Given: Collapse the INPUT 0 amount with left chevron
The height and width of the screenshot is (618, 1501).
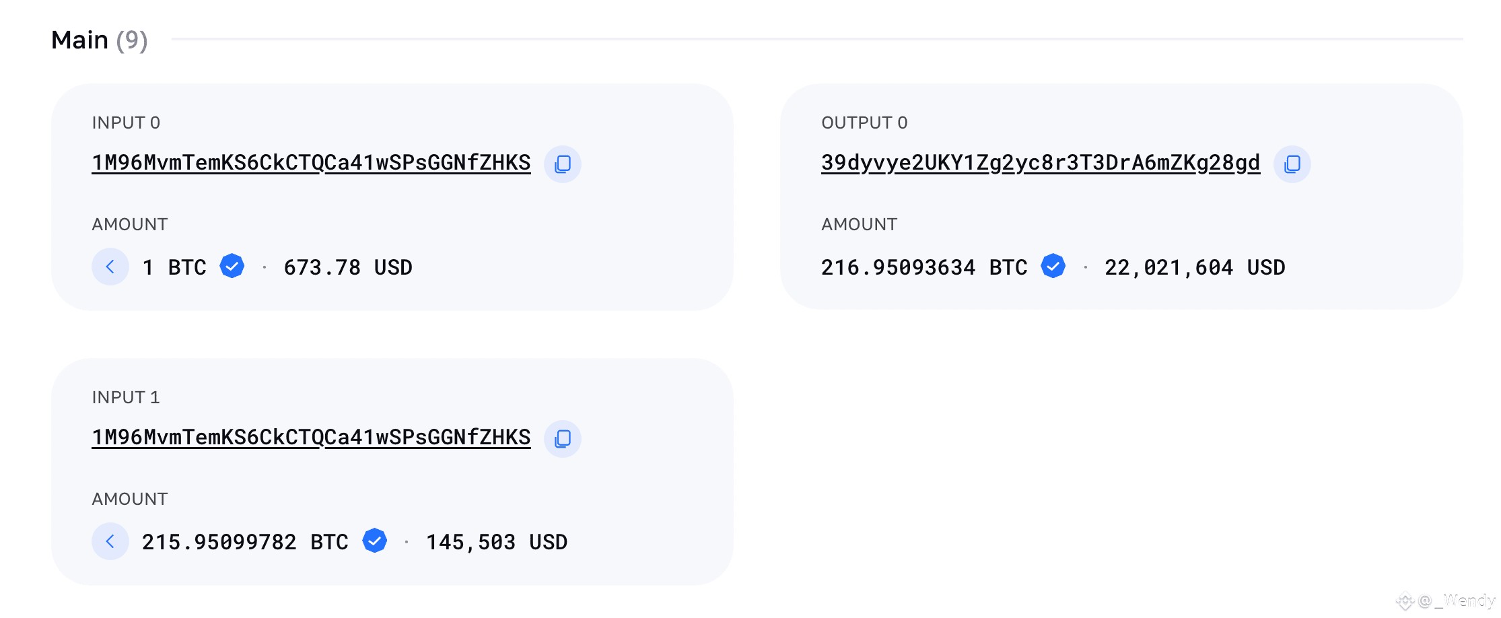Looking at the screenshot, I should pyautogui.click(x=110, y=267).
